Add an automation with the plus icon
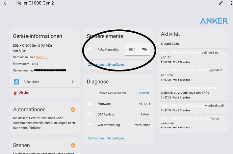The image size is (233, 154). pos(73,110)
